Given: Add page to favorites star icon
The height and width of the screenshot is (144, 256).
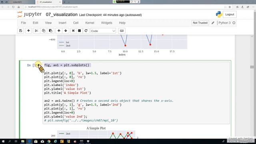Looking at the screenshot, I should pyautogui.click(x=230, y=7).
